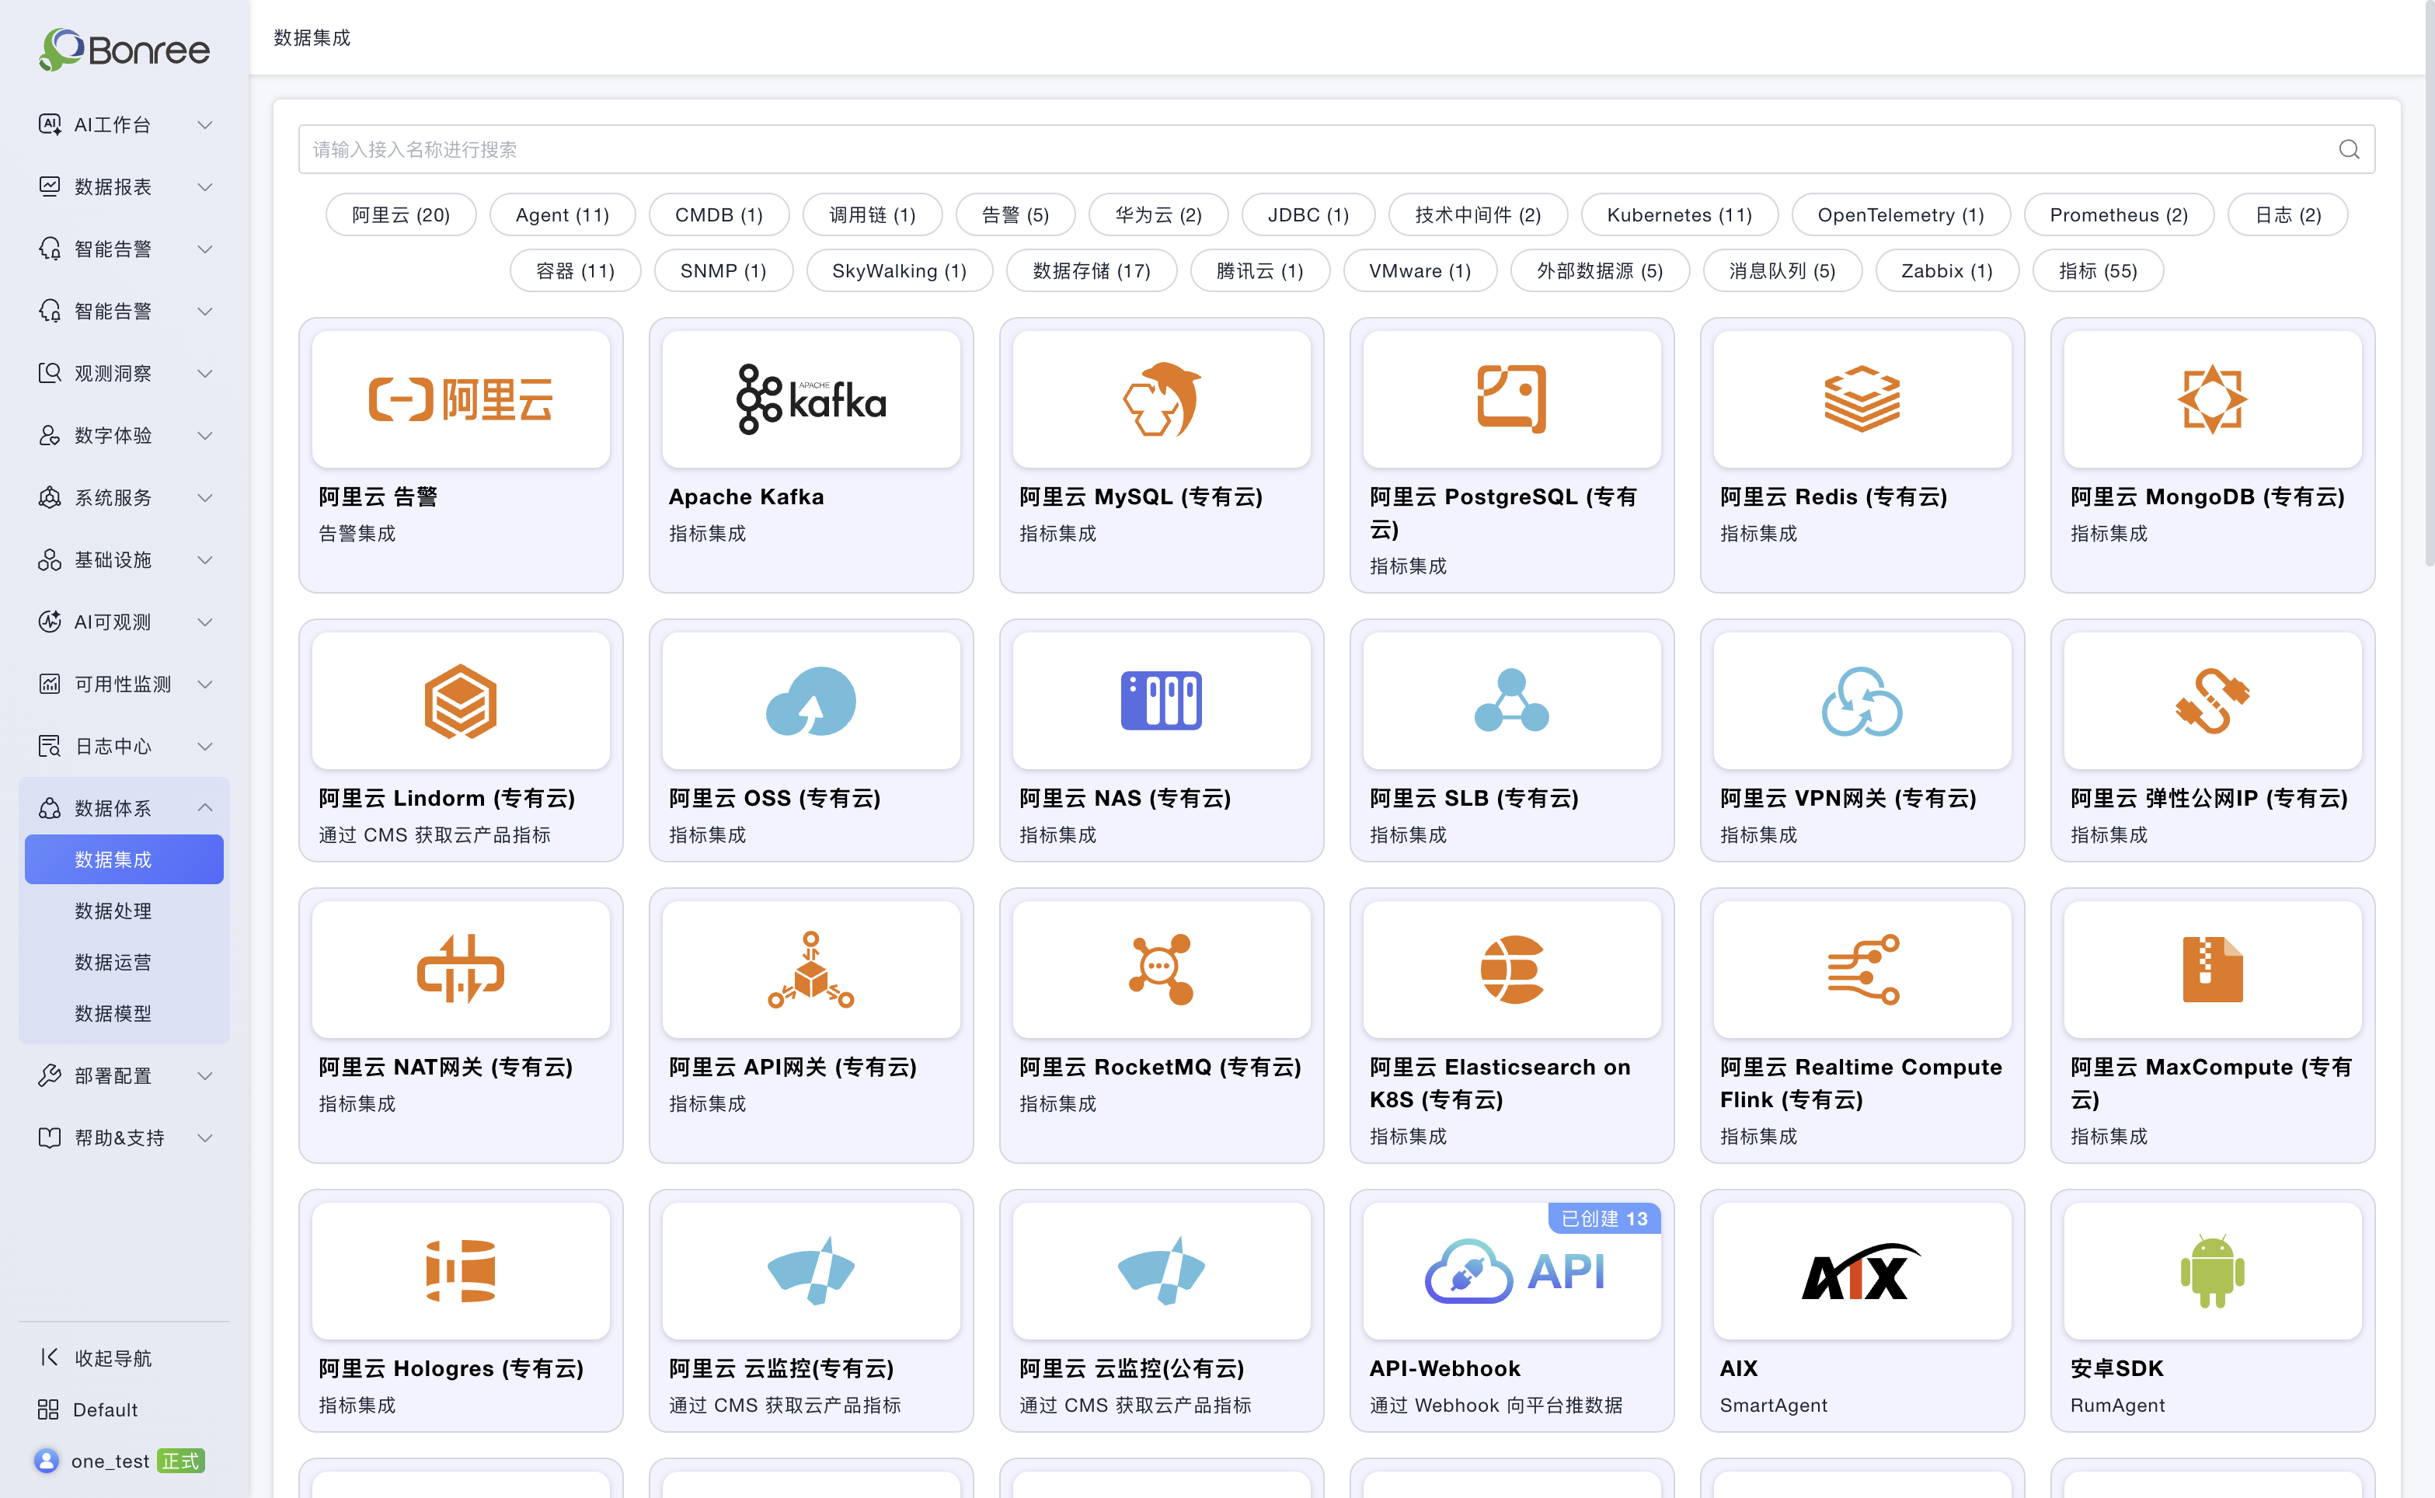The image size is (2435, 1498).
Task: Expand the 数字体验 menu
Action: tap(125, 436)
